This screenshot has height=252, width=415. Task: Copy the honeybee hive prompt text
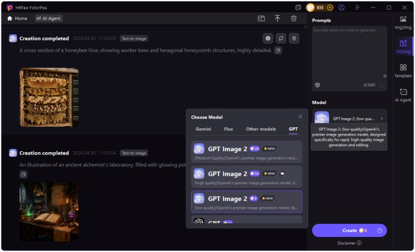click(278, 50)
